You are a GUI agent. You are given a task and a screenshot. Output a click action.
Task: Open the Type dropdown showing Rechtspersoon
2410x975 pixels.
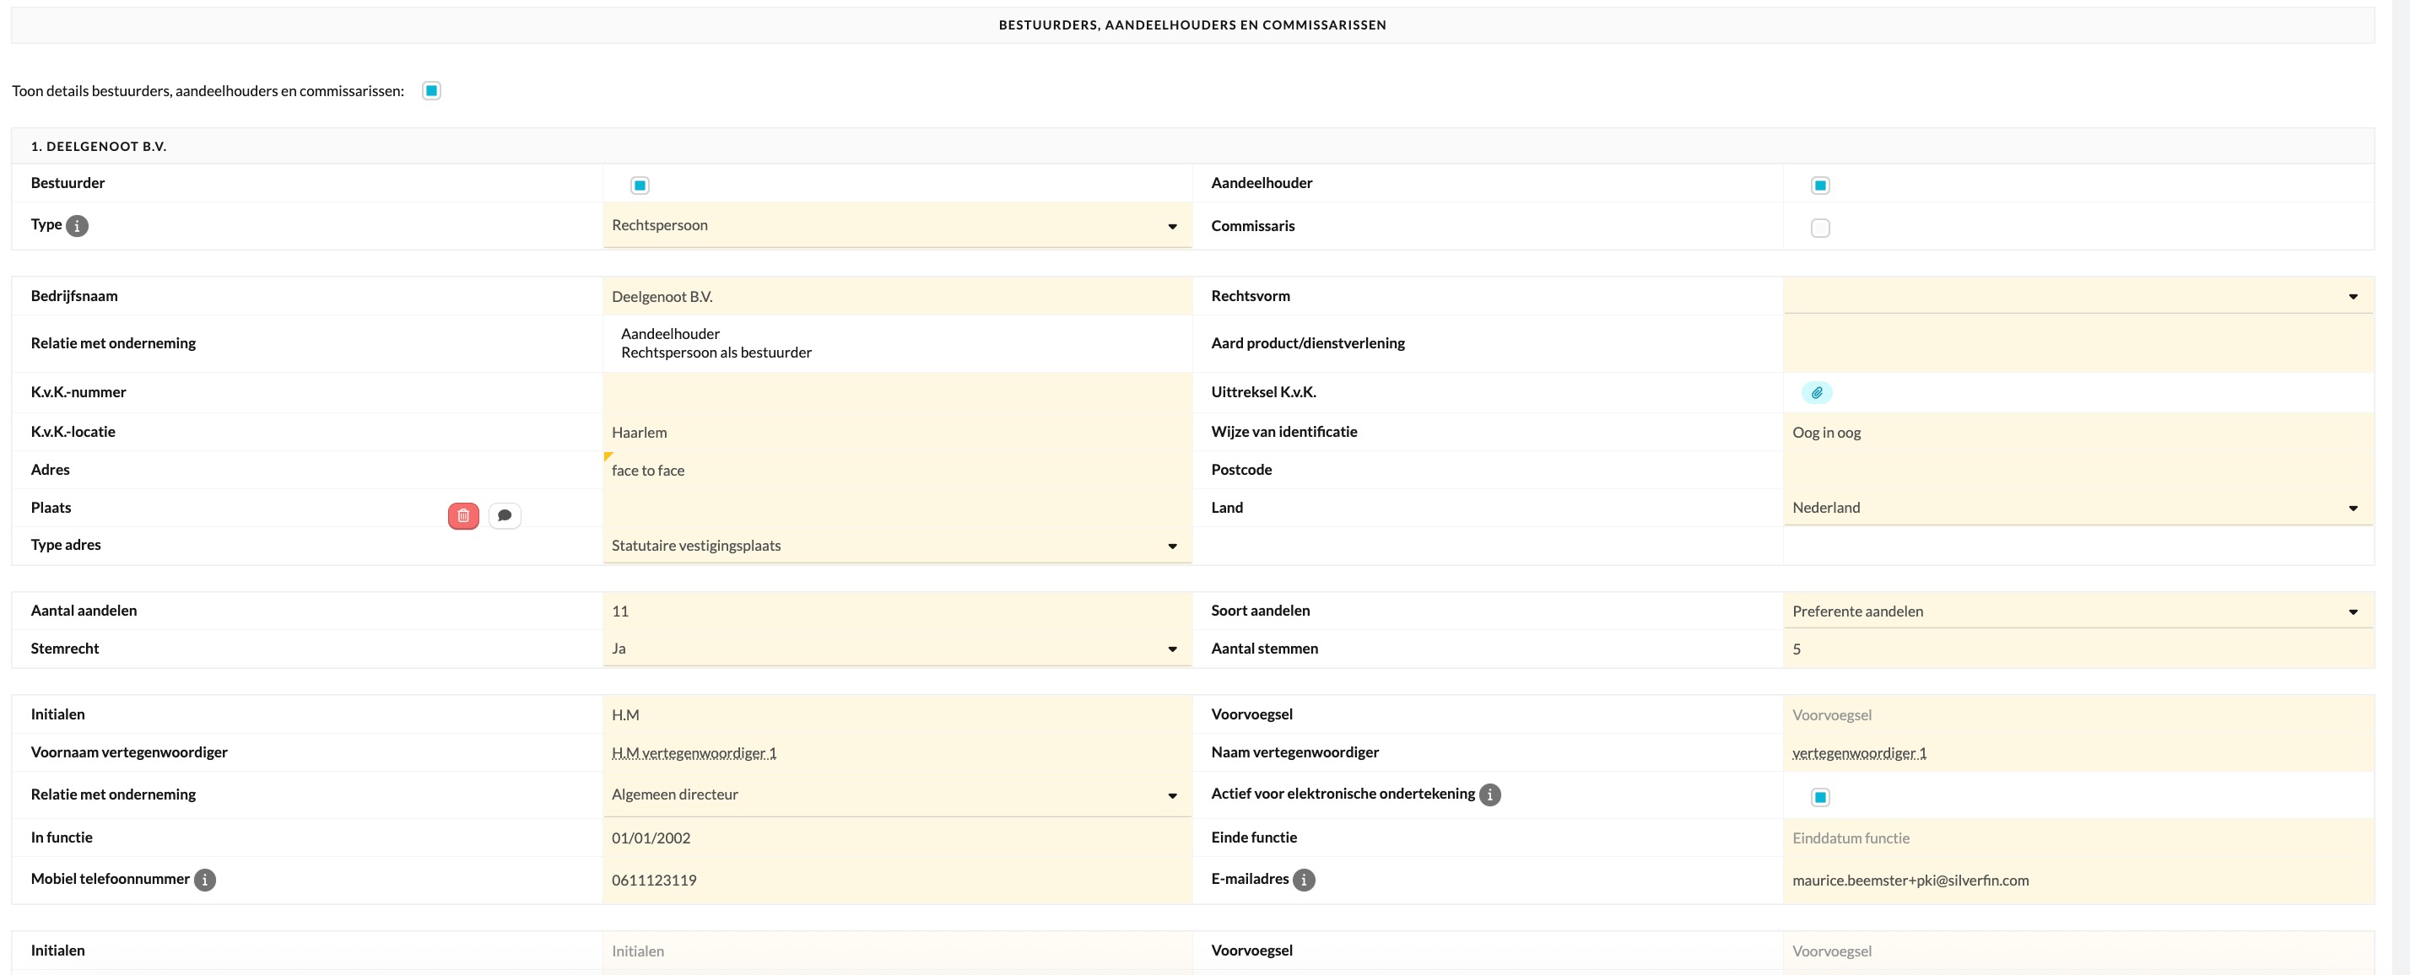(x=896, y=225)
